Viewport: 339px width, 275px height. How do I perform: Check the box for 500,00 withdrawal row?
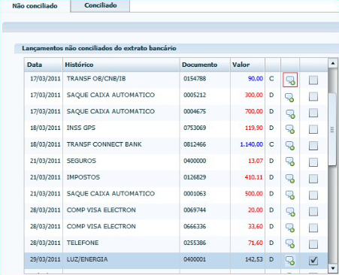point(313,195)
